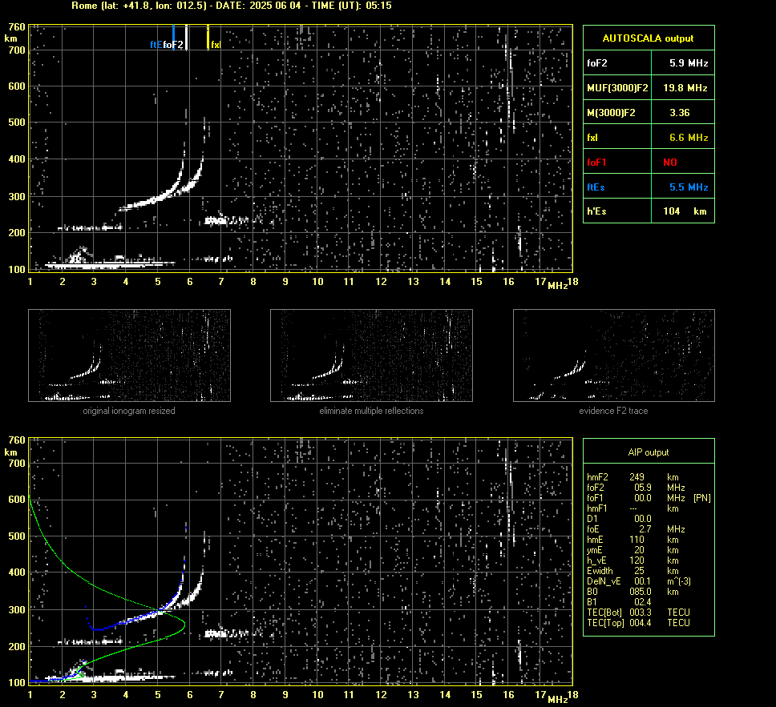Select the Ewidth row showing 25 km
Viewport: 776px width, 707px height.
pyautogui.click(x=633, y=571)
